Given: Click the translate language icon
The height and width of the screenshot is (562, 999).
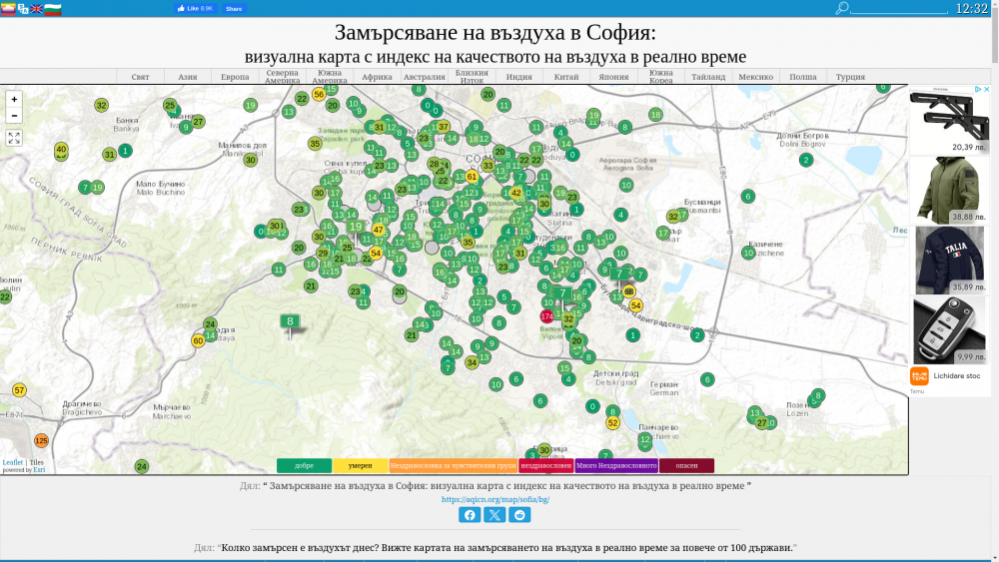Looking at the screenshot, I should [x=22, y=9].
